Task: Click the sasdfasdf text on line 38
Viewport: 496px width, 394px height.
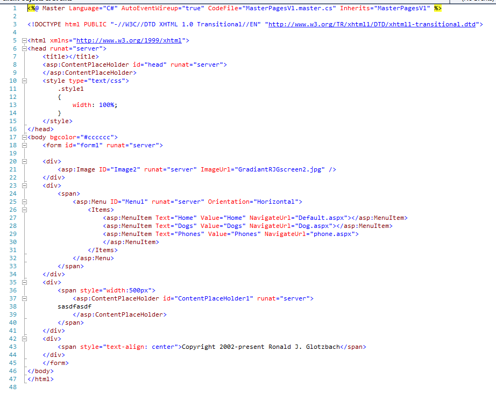Action: [x=74, y=306]
